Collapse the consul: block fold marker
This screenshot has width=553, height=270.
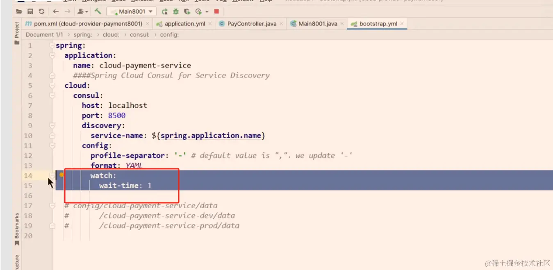tap(52, 95)
